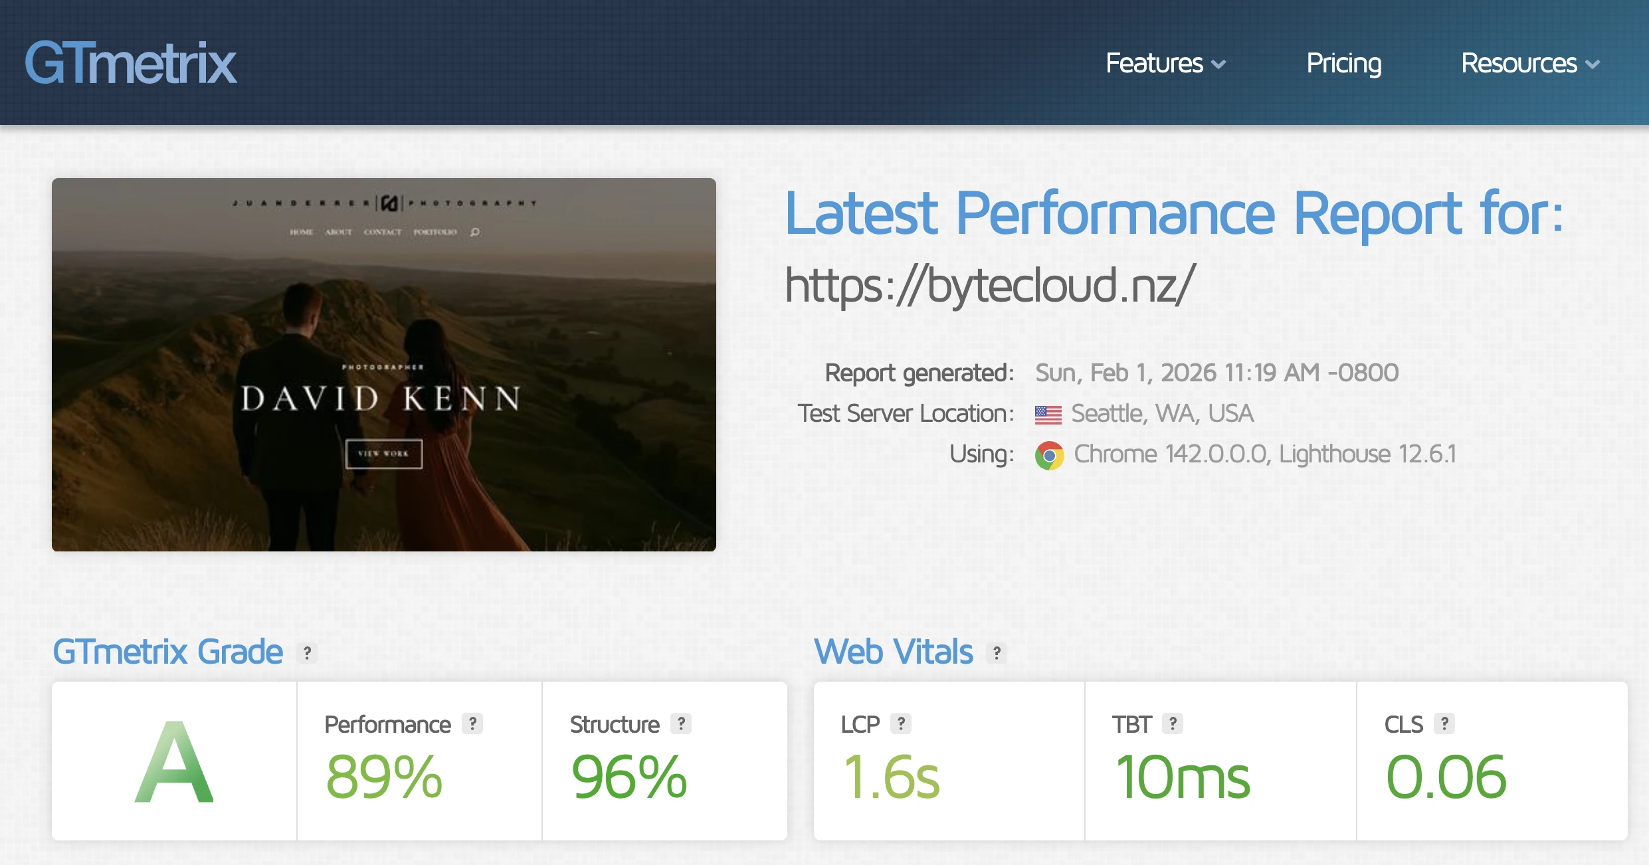Click the TBT question mark icon
This screenshot has height=865, width=1649.
[x=1173, y=724]
